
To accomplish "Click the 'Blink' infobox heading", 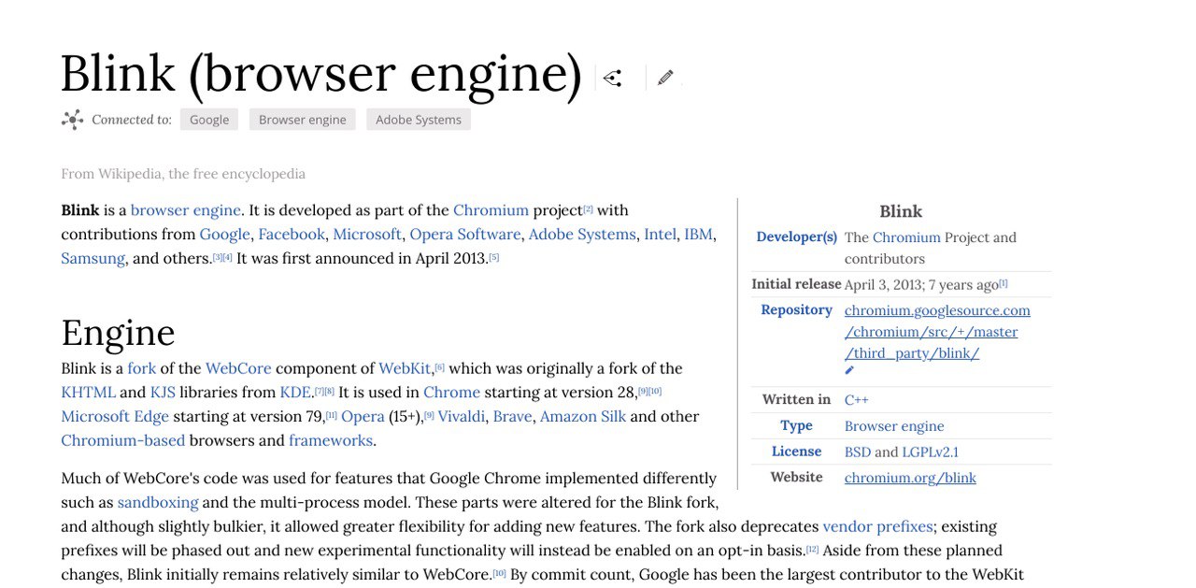I will tap(901, 212).
